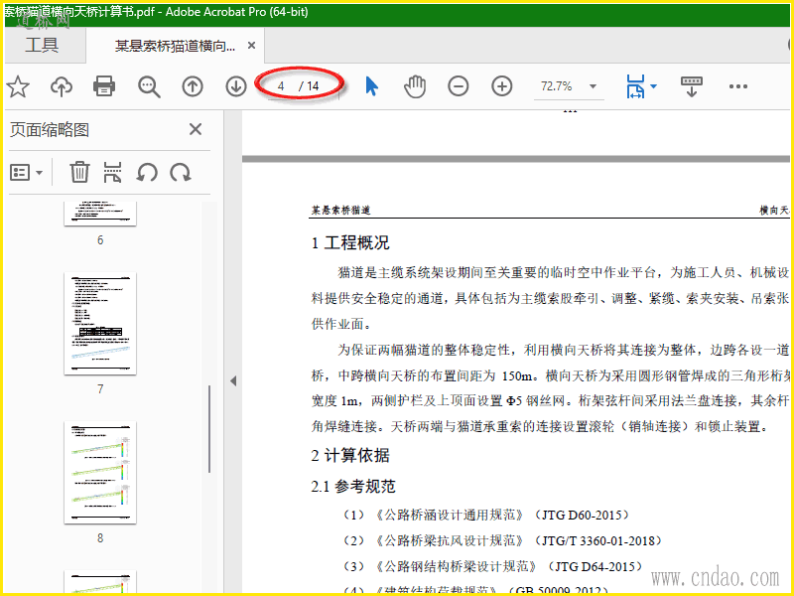Image resolution: width=794 pixels, height=596 pixels.
Task: Select page 7 thumbnail
Action: pos(100,324)
